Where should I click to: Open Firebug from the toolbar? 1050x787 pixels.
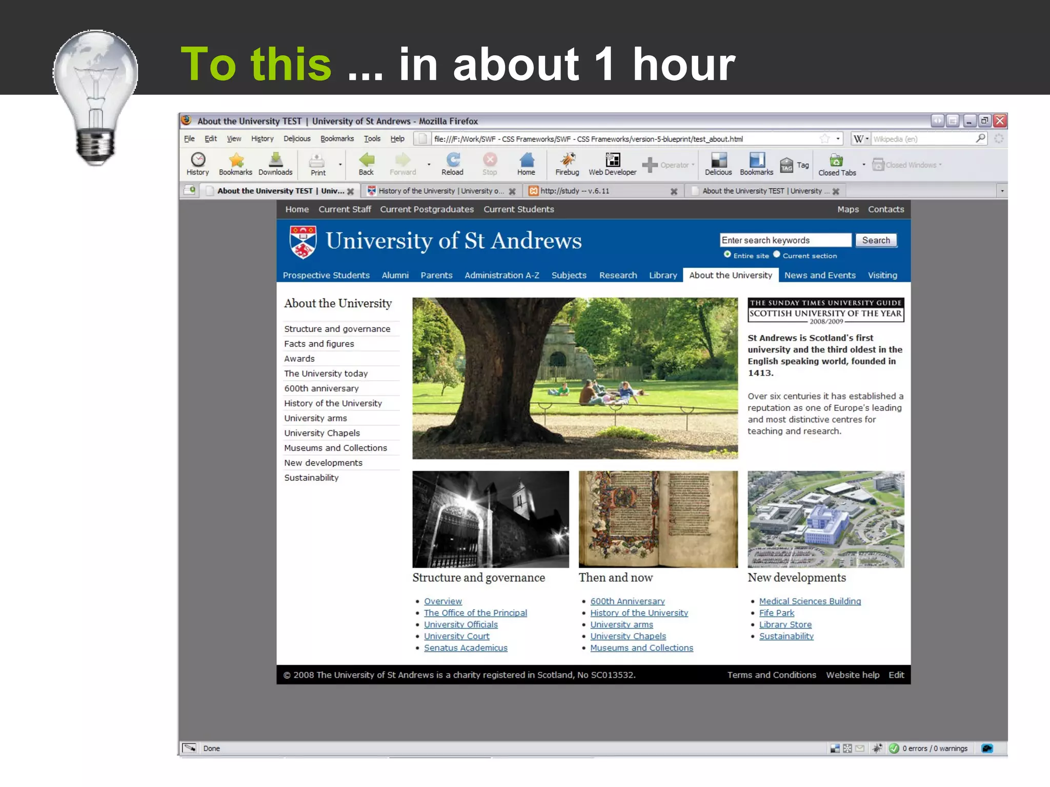click(568, 164)
